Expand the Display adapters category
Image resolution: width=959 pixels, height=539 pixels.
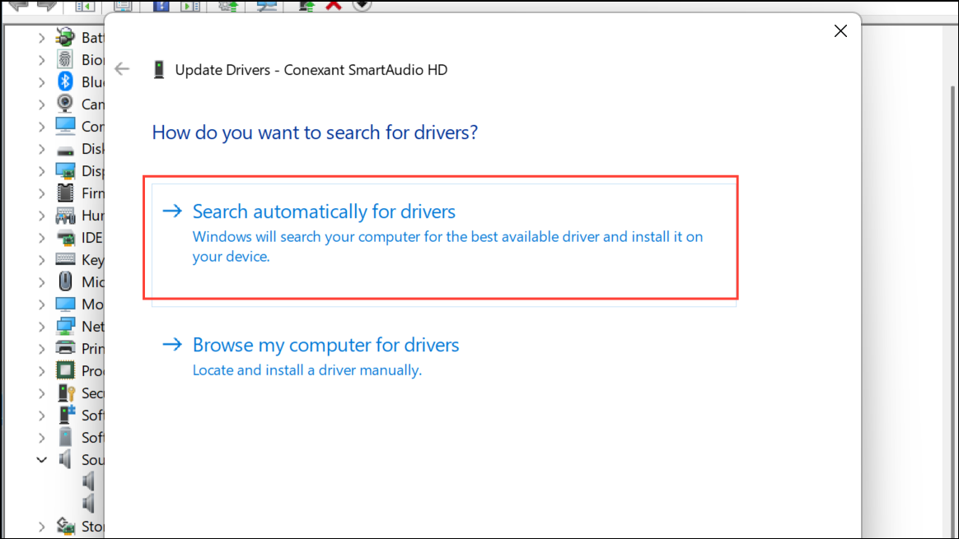tap(41, 171)
